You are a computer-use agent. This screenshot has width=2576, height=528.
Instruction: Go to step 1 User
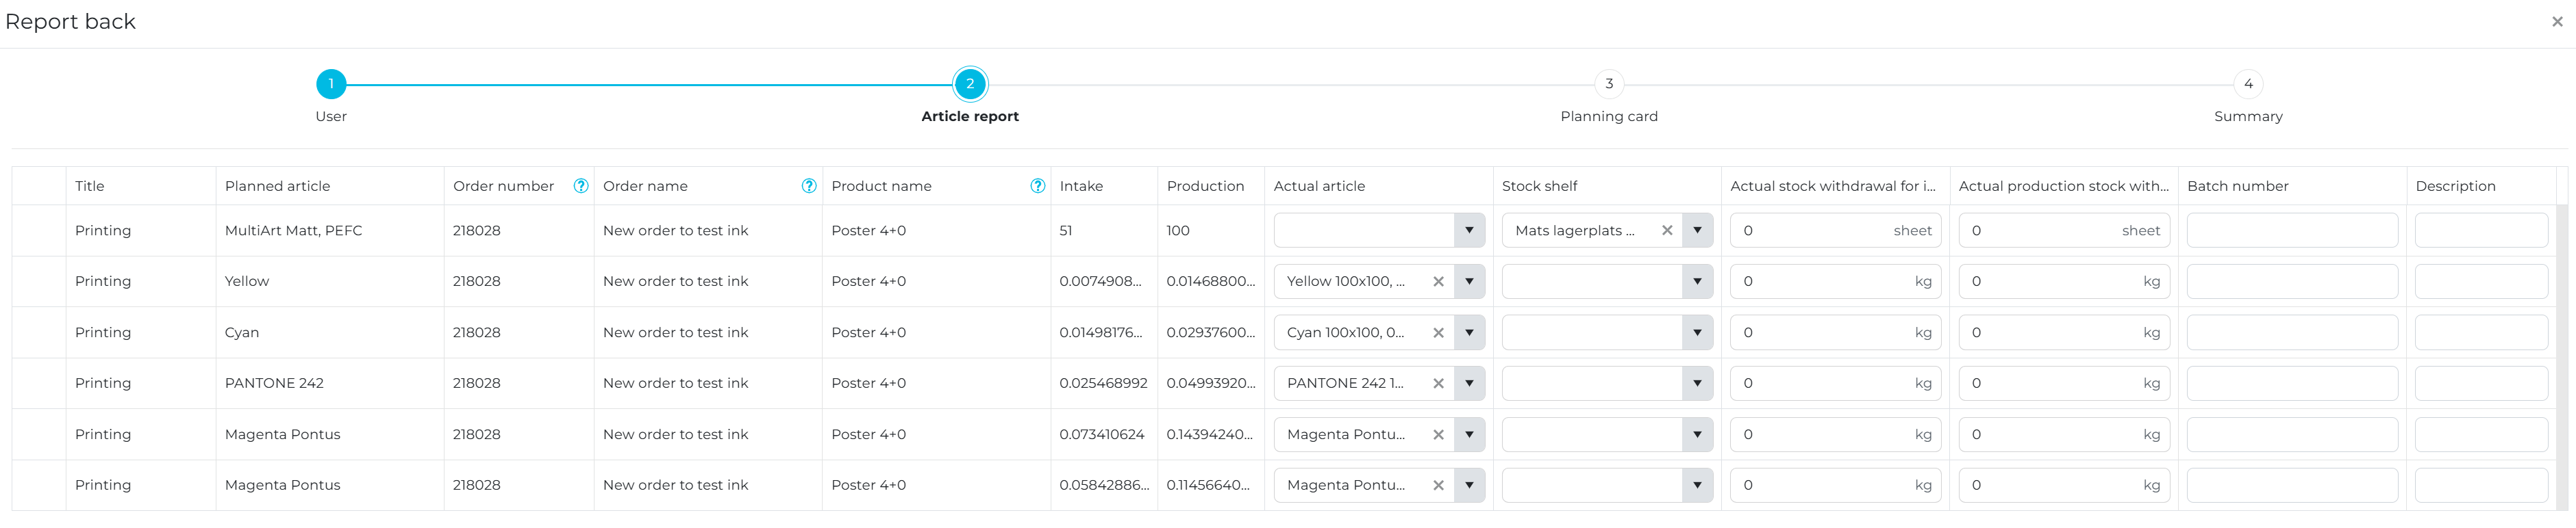331,85
